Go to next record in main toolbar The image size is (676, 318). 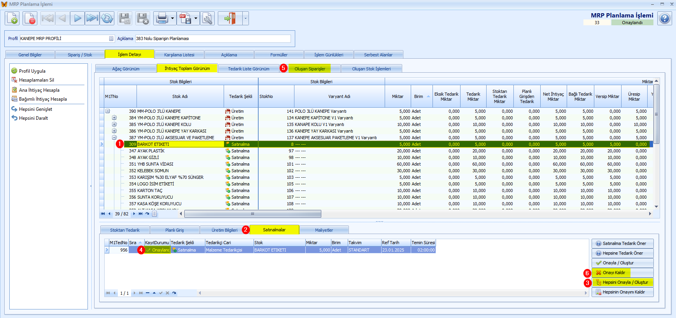[77, 18]
